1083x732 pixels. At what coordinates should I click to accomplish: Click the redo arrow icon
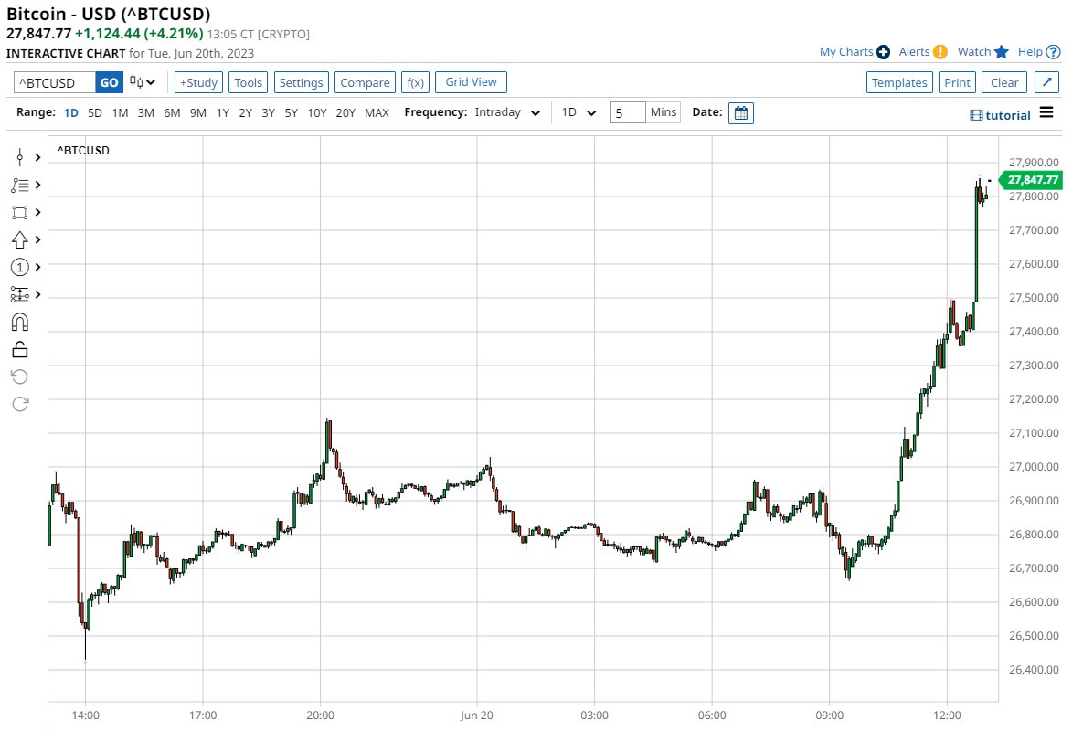(19, 404)
